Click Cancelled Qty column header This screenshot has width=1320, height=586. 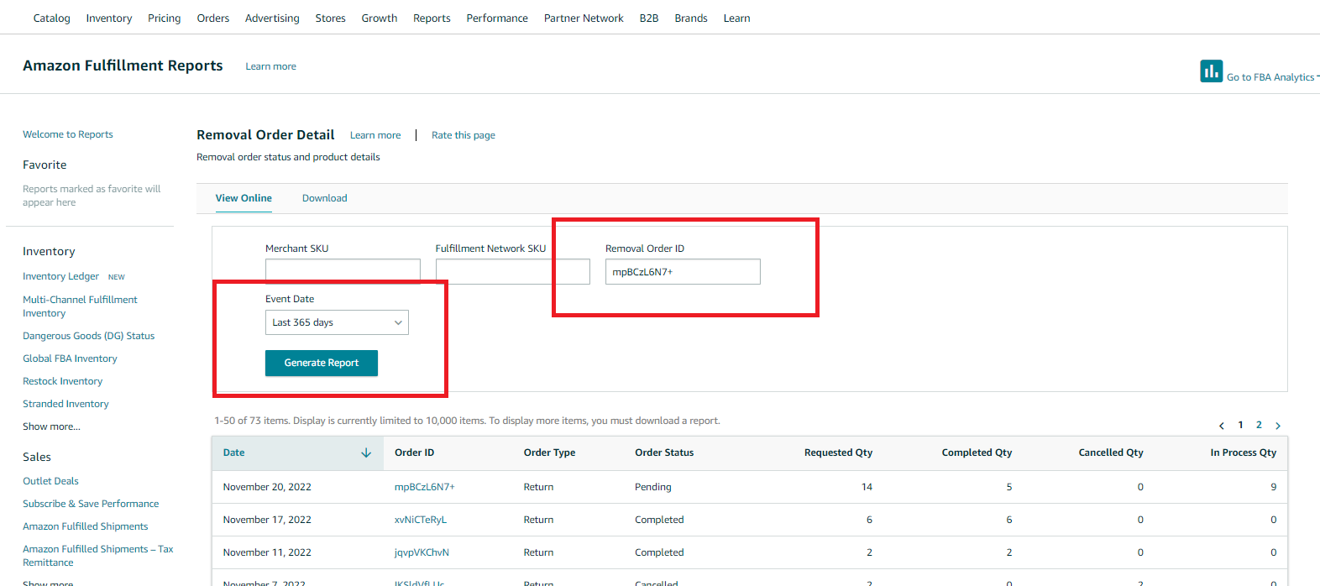pos(1111,453)
